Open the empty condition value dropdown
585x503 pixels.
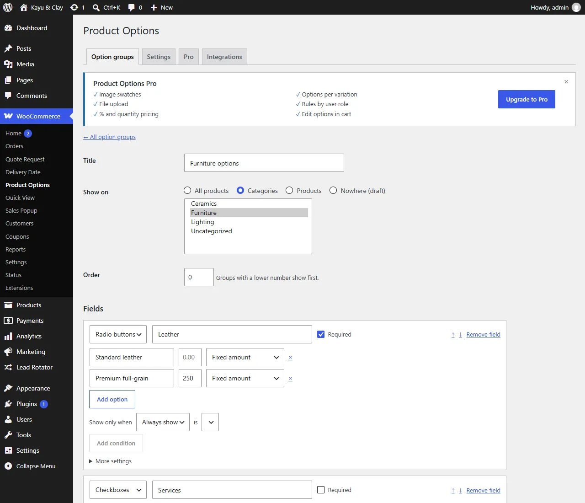[210, 422]
